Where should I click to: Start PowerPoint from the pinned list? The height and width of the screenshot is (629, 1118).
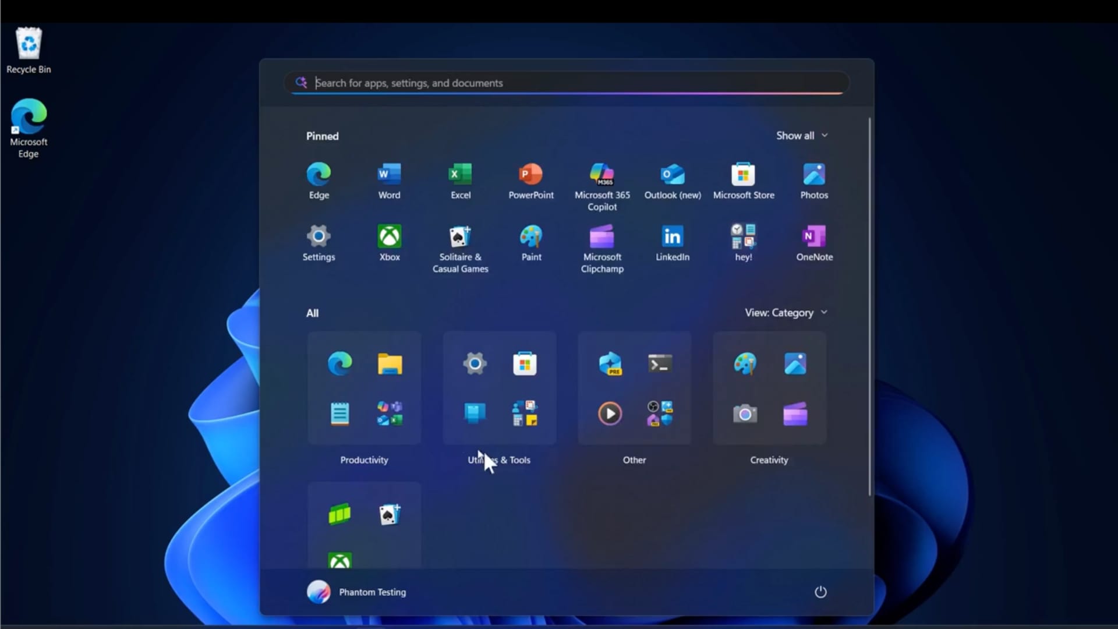531,181
